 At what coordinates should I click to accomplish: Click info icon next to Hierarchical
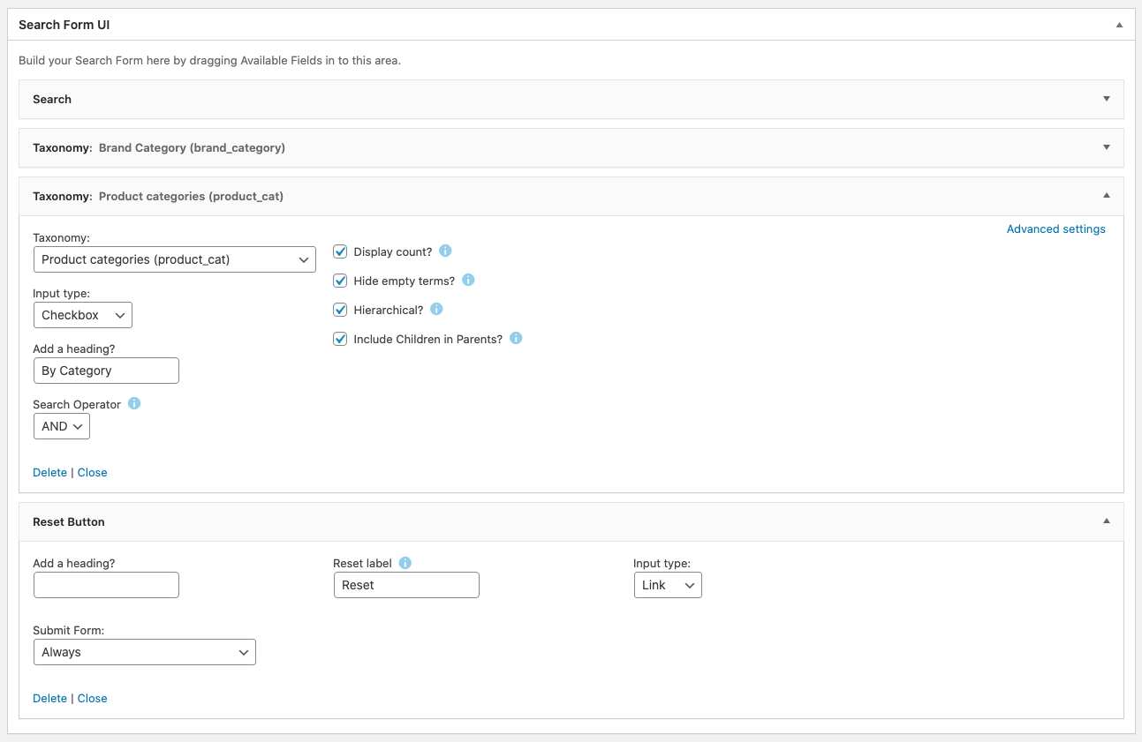tap(436, 309)
